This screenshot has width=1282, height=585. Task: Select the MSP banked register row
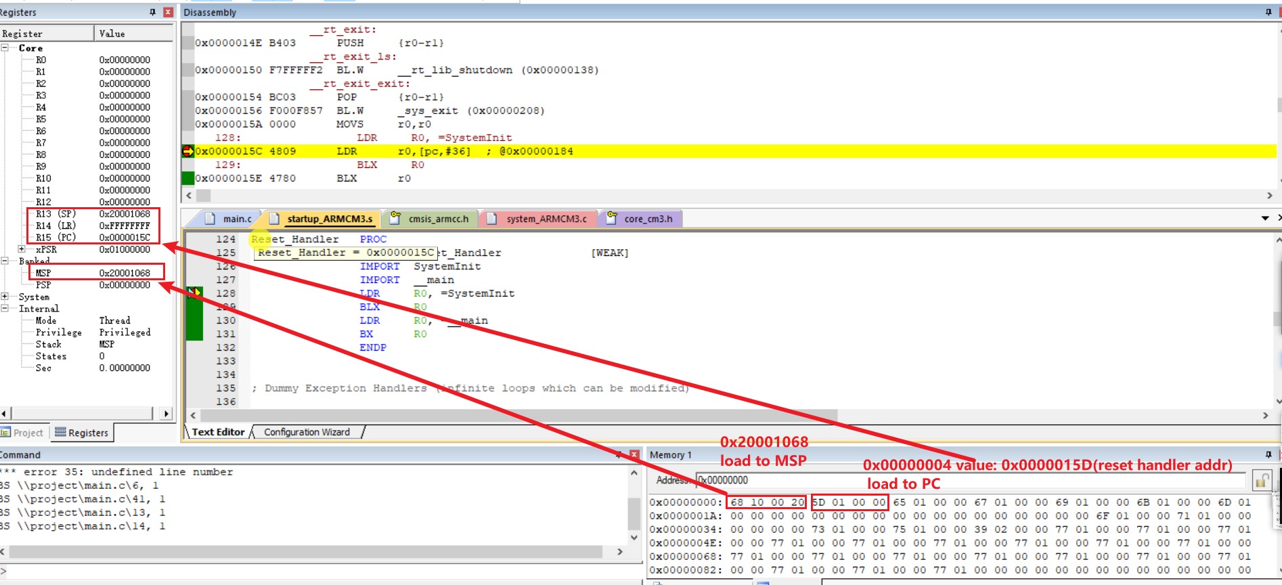pos(93,273)
